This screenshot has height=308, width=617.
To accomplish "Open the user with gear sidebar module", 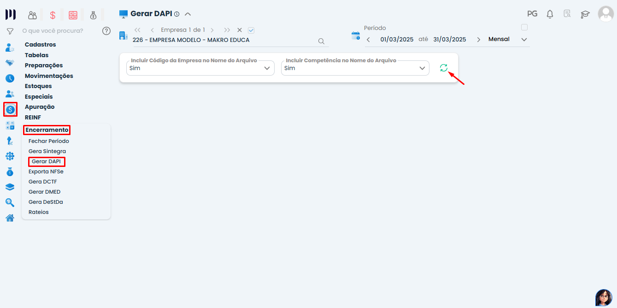I will tap(10, 47).
